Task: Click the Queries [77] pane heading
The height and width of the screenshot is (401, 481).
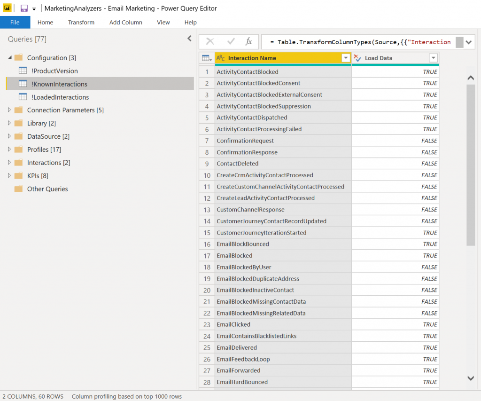Action: tap(27, 39)
